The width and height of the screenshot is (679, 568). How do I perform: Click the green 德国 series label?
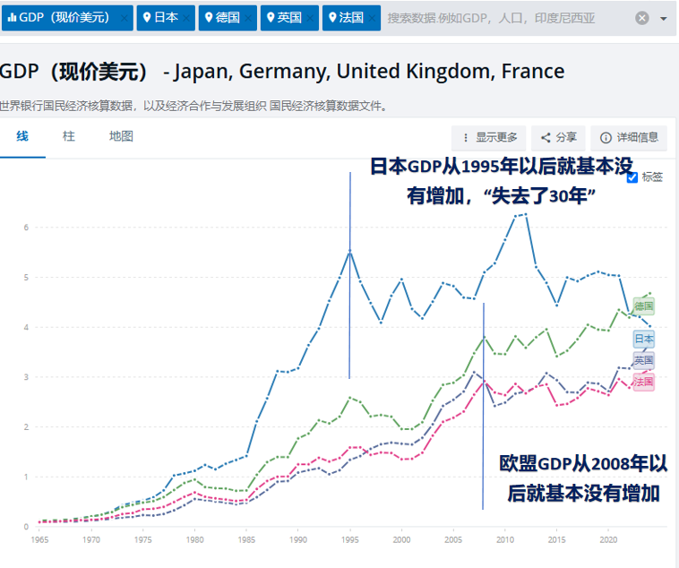click(x=644, y=306)
